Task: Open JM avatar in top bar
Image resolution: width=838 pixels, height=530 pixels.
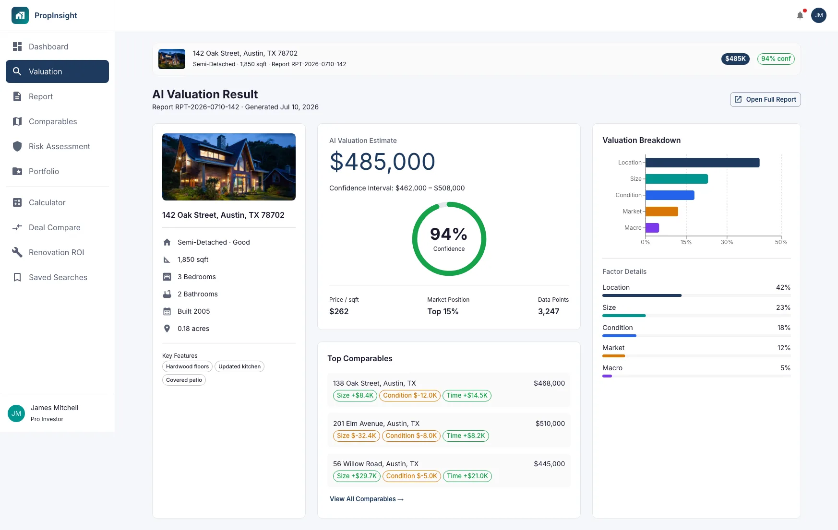Action: click(819, 15)
